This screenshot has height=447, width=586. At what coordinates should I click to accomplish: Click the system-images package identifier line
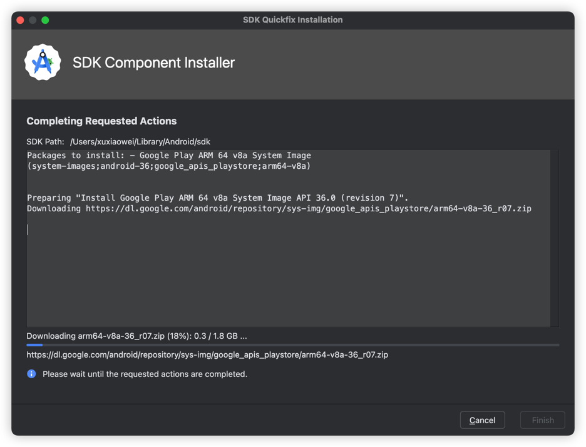169,166
